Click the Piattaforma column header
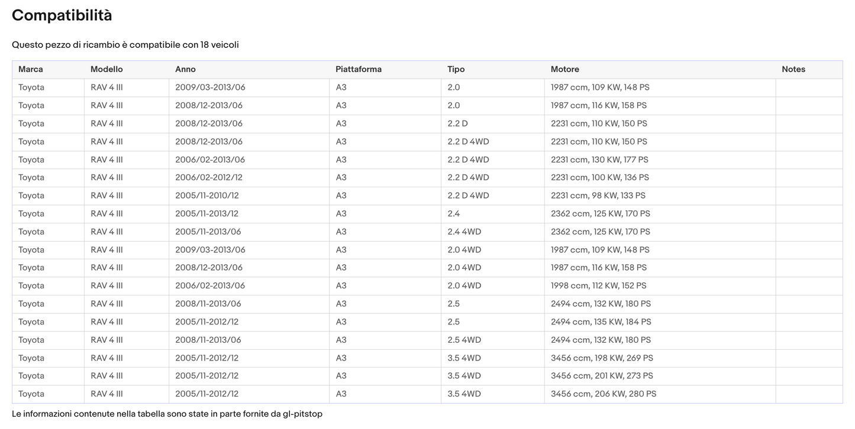Viewport: 855px width, 429px height. pyautogui.click(x=359, y=69)
